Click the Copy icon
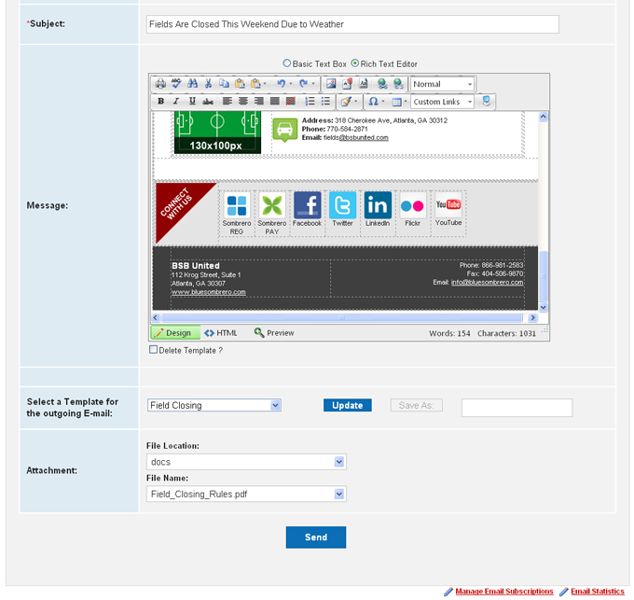This screenshot has height=600, width=634. 224,84
